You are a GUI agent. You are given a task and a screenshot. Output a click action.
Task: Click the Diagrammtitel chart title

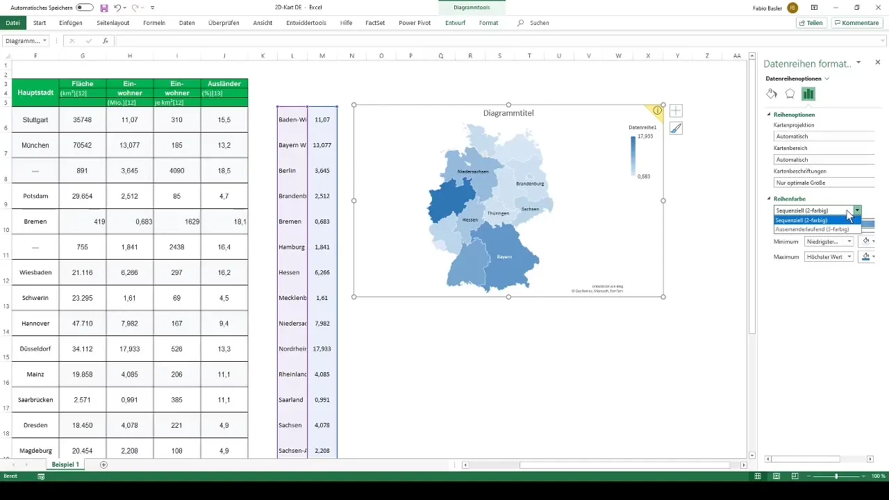(x=508, y=112)
